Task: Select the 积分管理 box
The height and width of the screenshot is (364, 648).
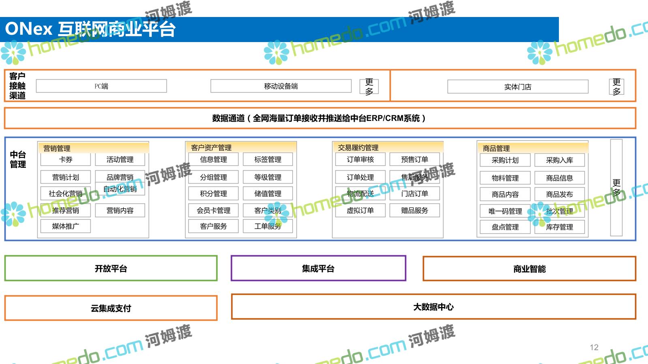Action: point(213,193)
